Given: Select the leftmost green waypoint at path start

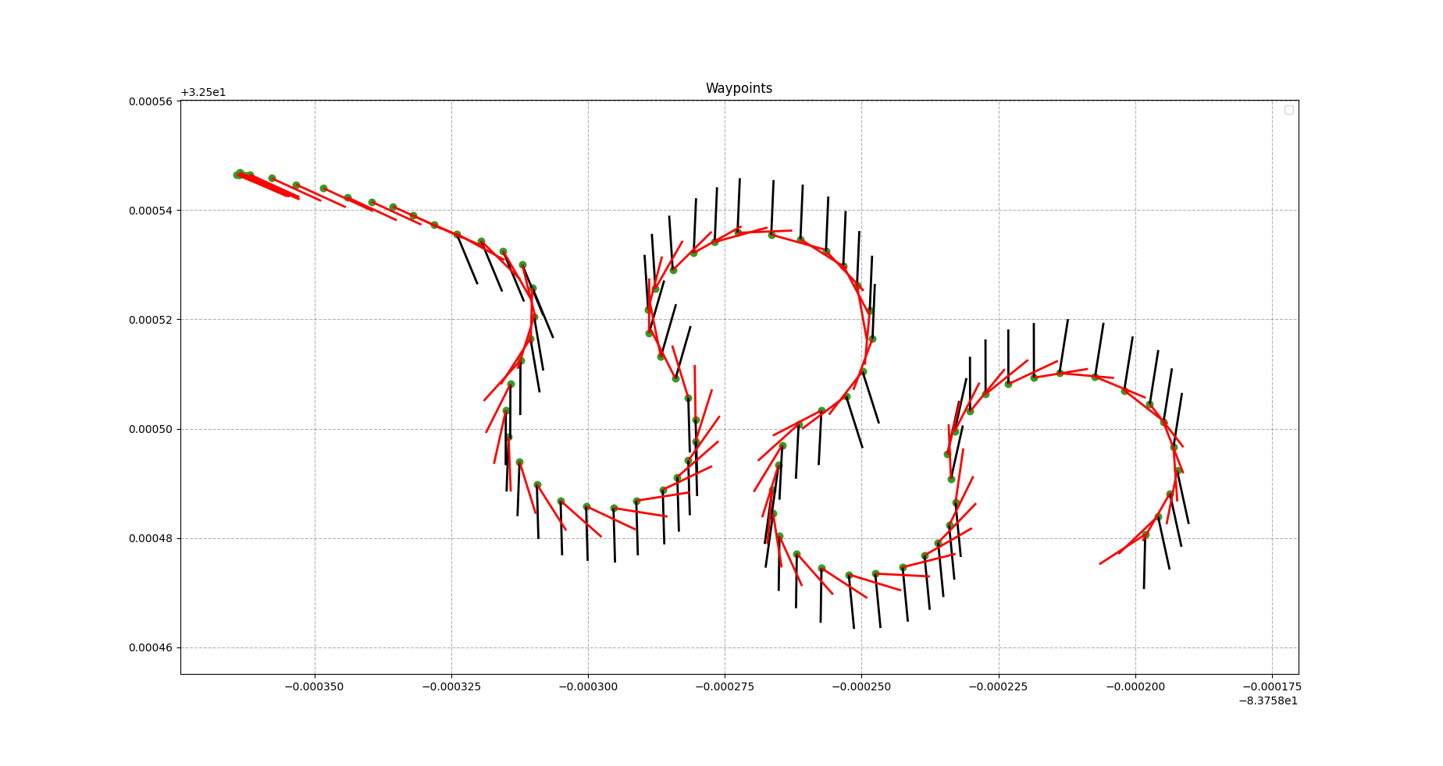Looking at the screenshot, I should [237, 175].
